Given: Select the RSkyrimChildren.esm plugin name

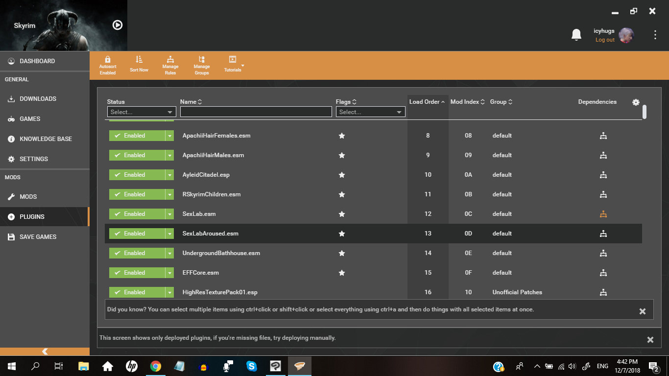Looking at the screenshot, I should [212, 194].
